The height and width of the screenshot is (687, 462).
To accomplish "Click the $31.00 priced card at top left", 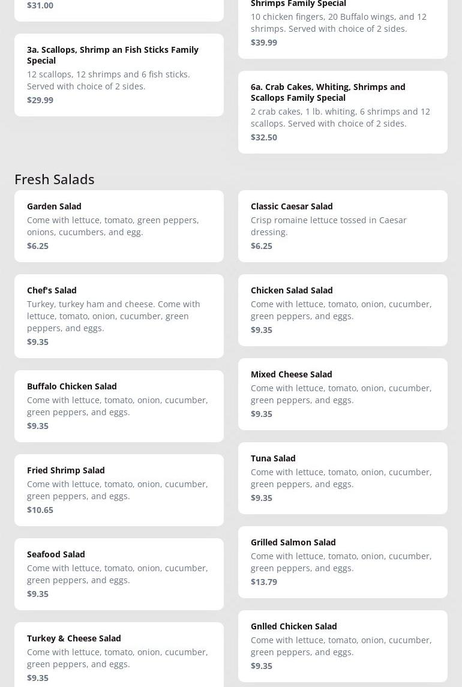I will tap(119, 7).
